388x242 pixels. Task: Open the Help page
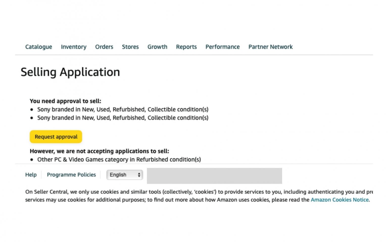31,175
